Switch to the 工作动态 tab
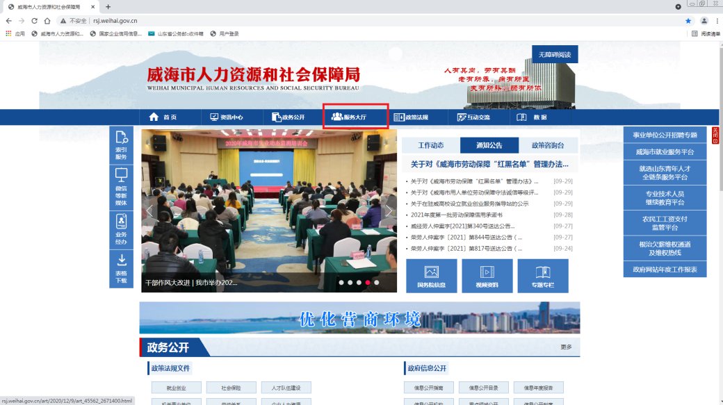Image resolution: width=723 pixels, height=405 pixels. pos(430,145)
